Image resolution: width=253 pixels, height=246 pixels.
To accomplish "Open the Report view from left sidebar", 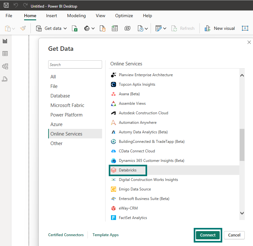I will tap(5, 41).
